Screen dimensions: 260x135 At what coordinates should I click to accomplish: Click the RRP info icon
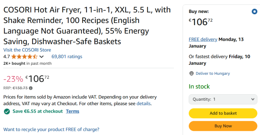coord(31,88)
